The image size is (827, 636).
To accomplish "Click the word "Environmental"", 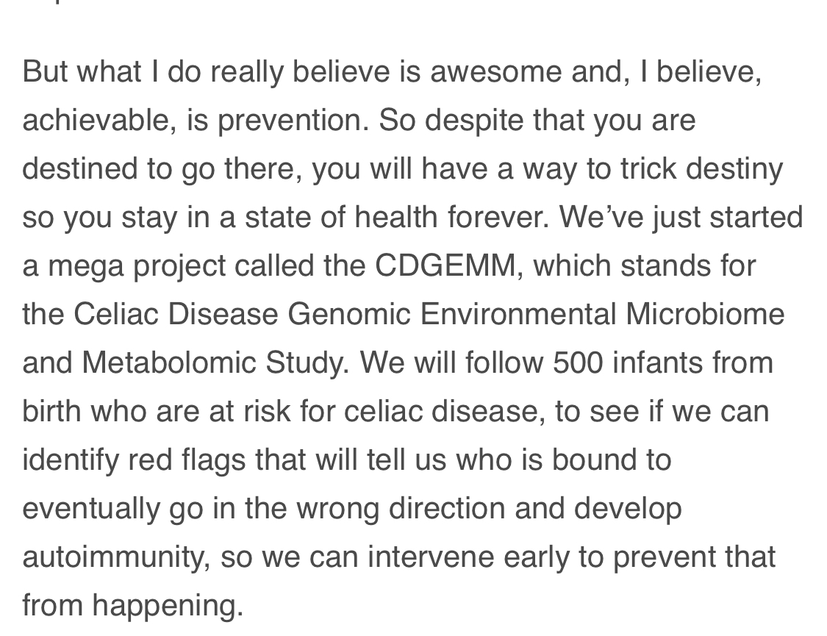I will [518, 314].
